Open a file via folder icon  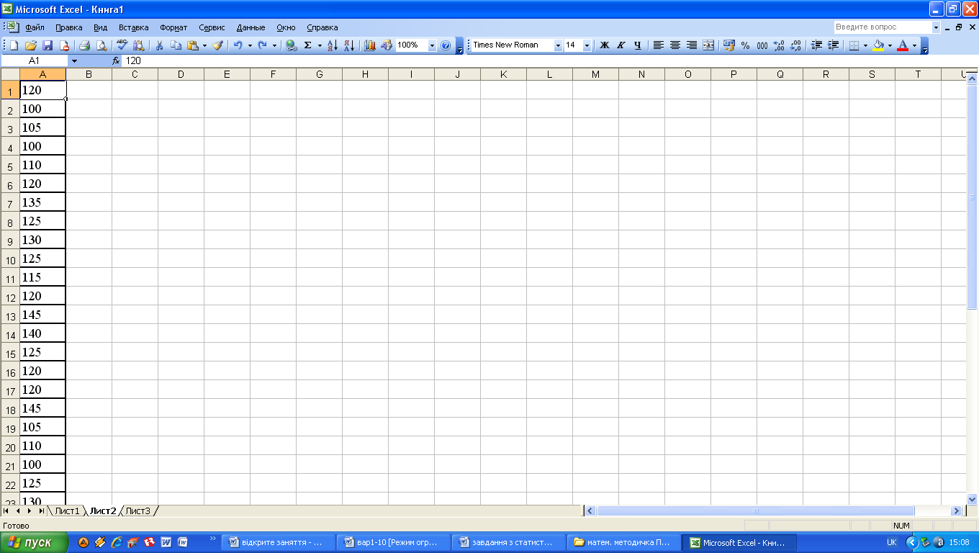31,45
